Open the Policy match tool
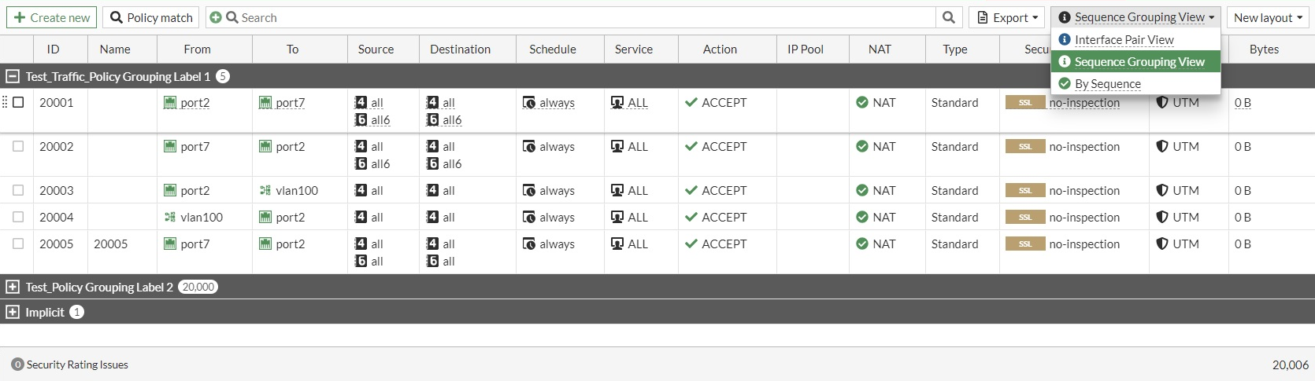 pyautogui.click(x=151, y=17)
